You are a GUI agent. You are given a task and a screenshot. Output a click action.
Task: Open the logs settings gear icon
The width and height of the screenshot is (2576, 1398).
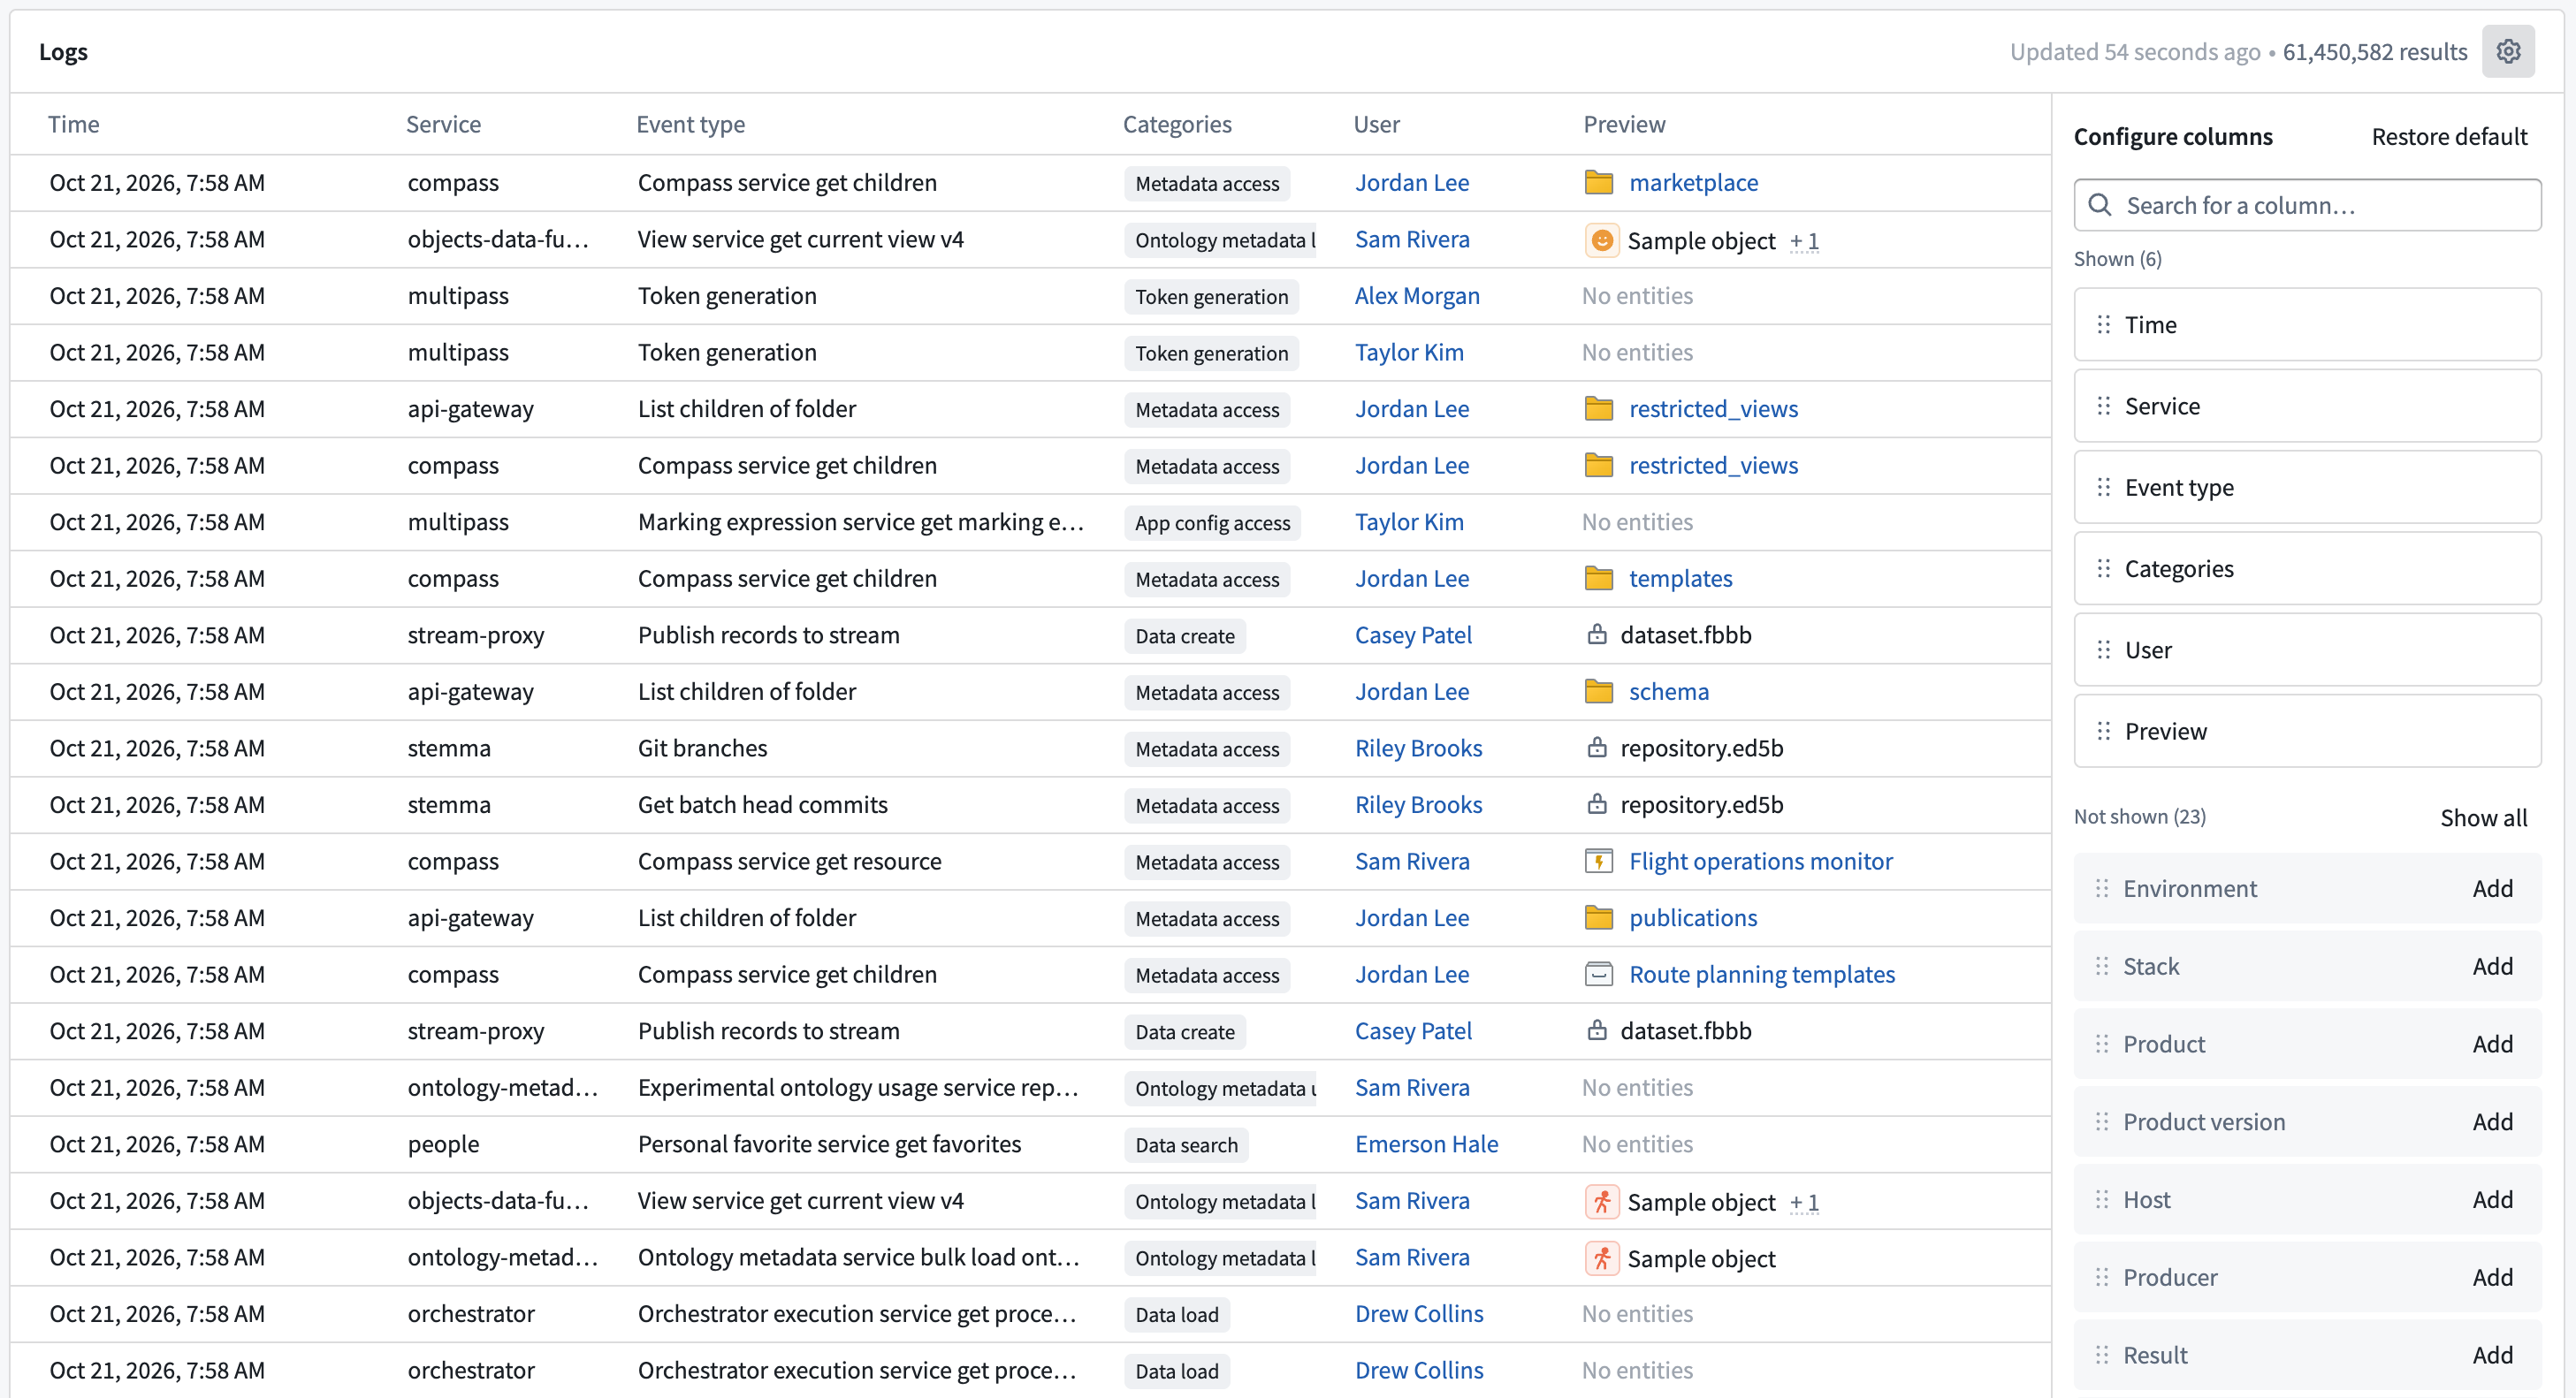[2507, 51]
